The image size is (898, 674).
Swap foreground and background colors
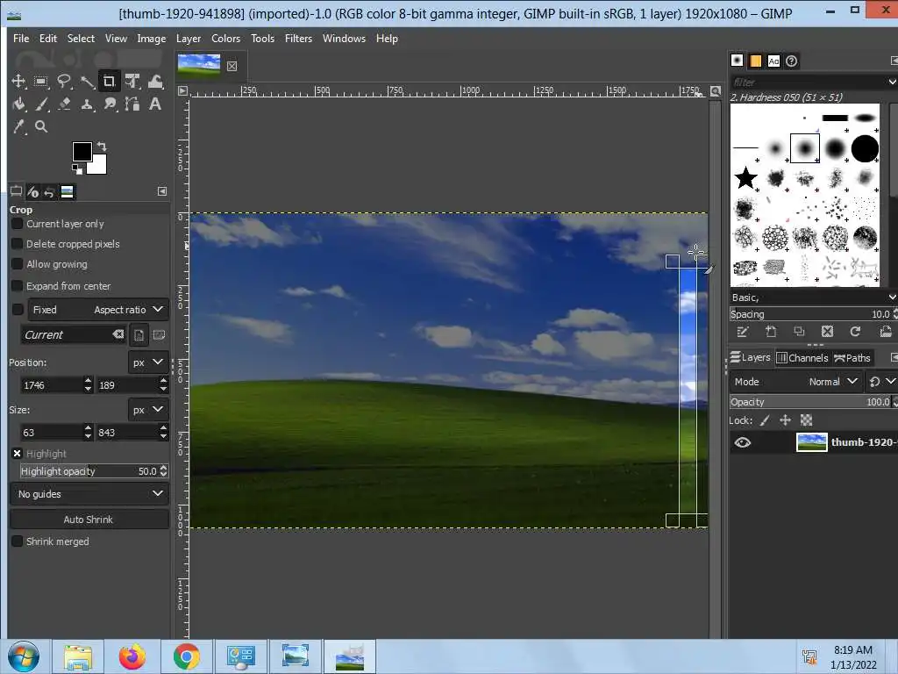102,147
